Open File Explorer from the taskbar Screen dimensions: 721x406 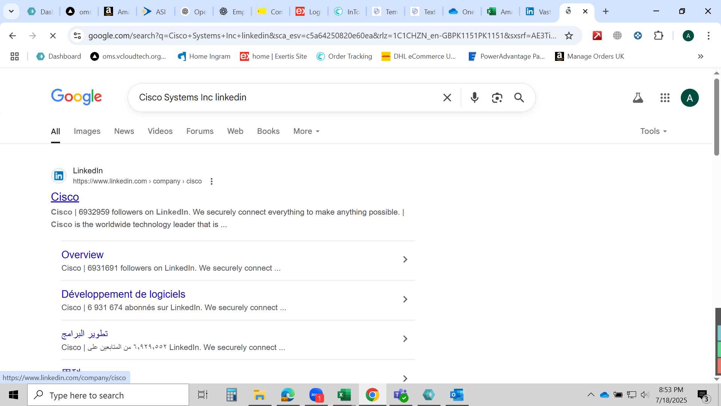[x=259, y=395]
